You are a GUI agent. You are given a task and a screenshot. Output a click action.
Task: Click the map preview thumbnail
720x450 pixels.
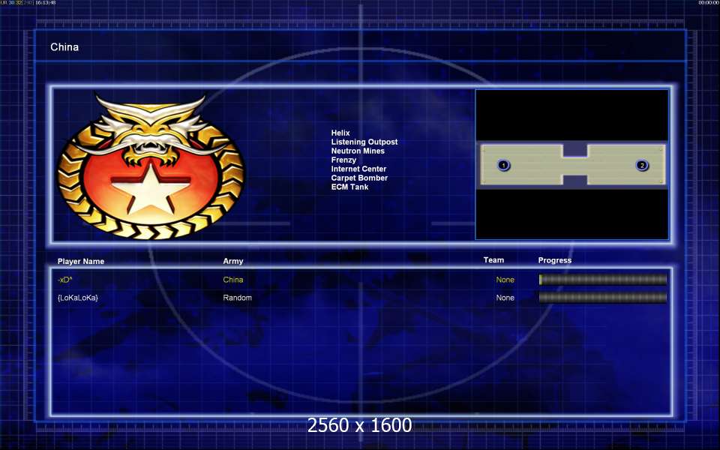572,165
